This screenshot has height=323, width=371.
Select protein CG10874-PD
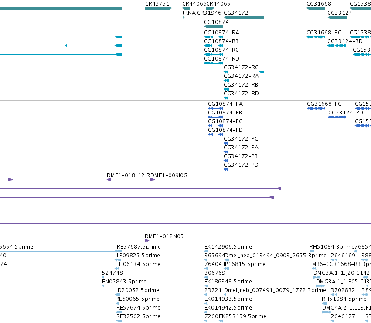pyautogui.click(x=215, y=135)
